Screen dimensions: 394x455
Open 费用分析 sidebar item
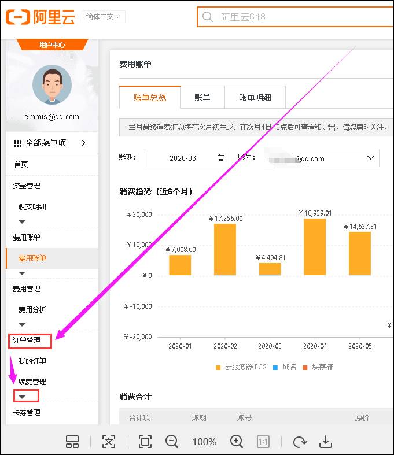coord(32,310)
